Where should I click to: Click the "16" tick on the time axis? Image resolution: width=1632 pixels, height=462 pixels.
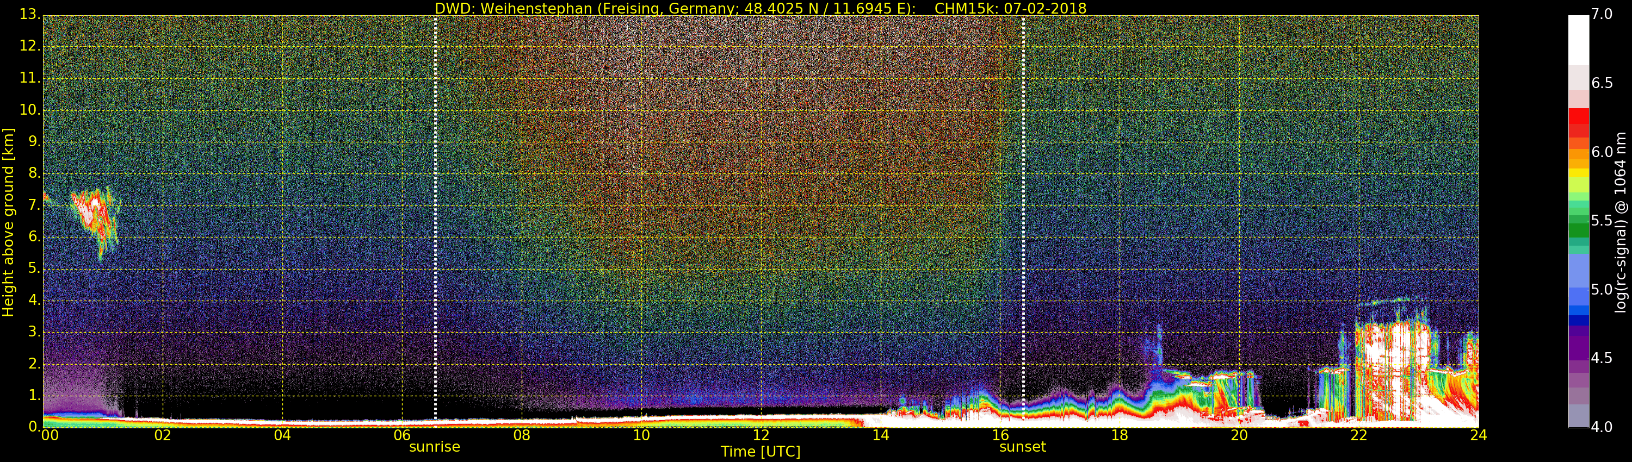click(x=1000, y=435)
